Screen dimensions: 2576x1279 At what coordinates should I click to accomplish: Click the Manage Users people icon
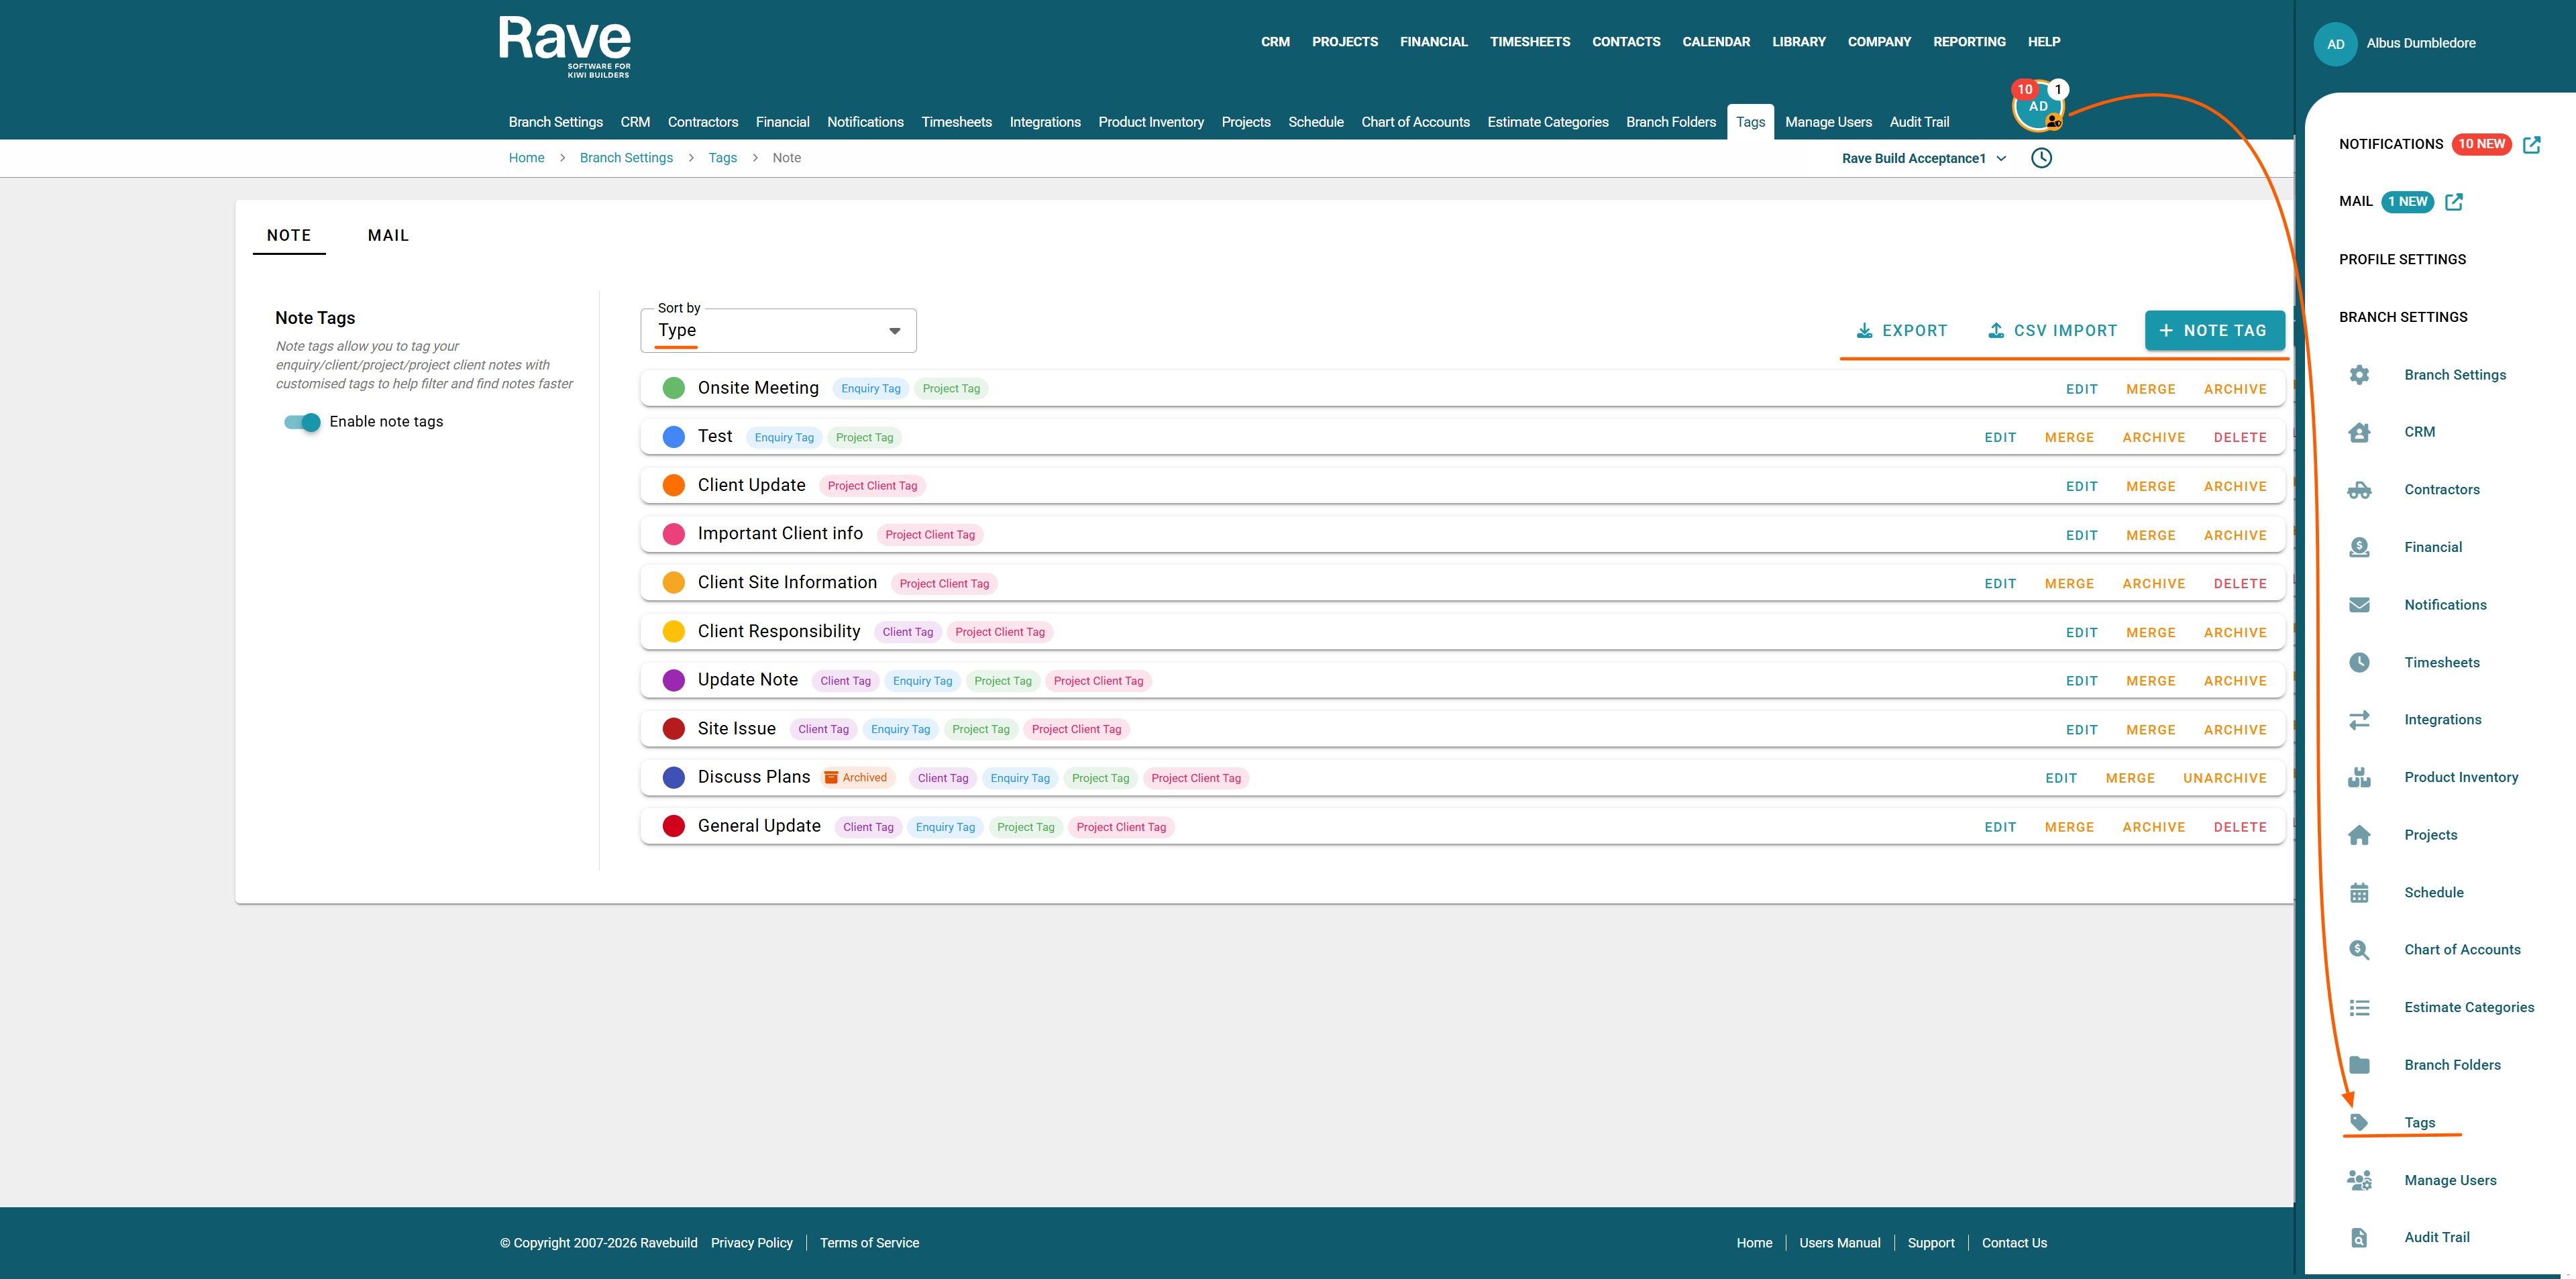pos(2359,1180)
